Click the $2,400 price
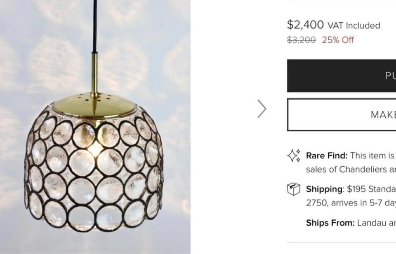The height and width of the screenshot is (254, 396). click(305, 25)
